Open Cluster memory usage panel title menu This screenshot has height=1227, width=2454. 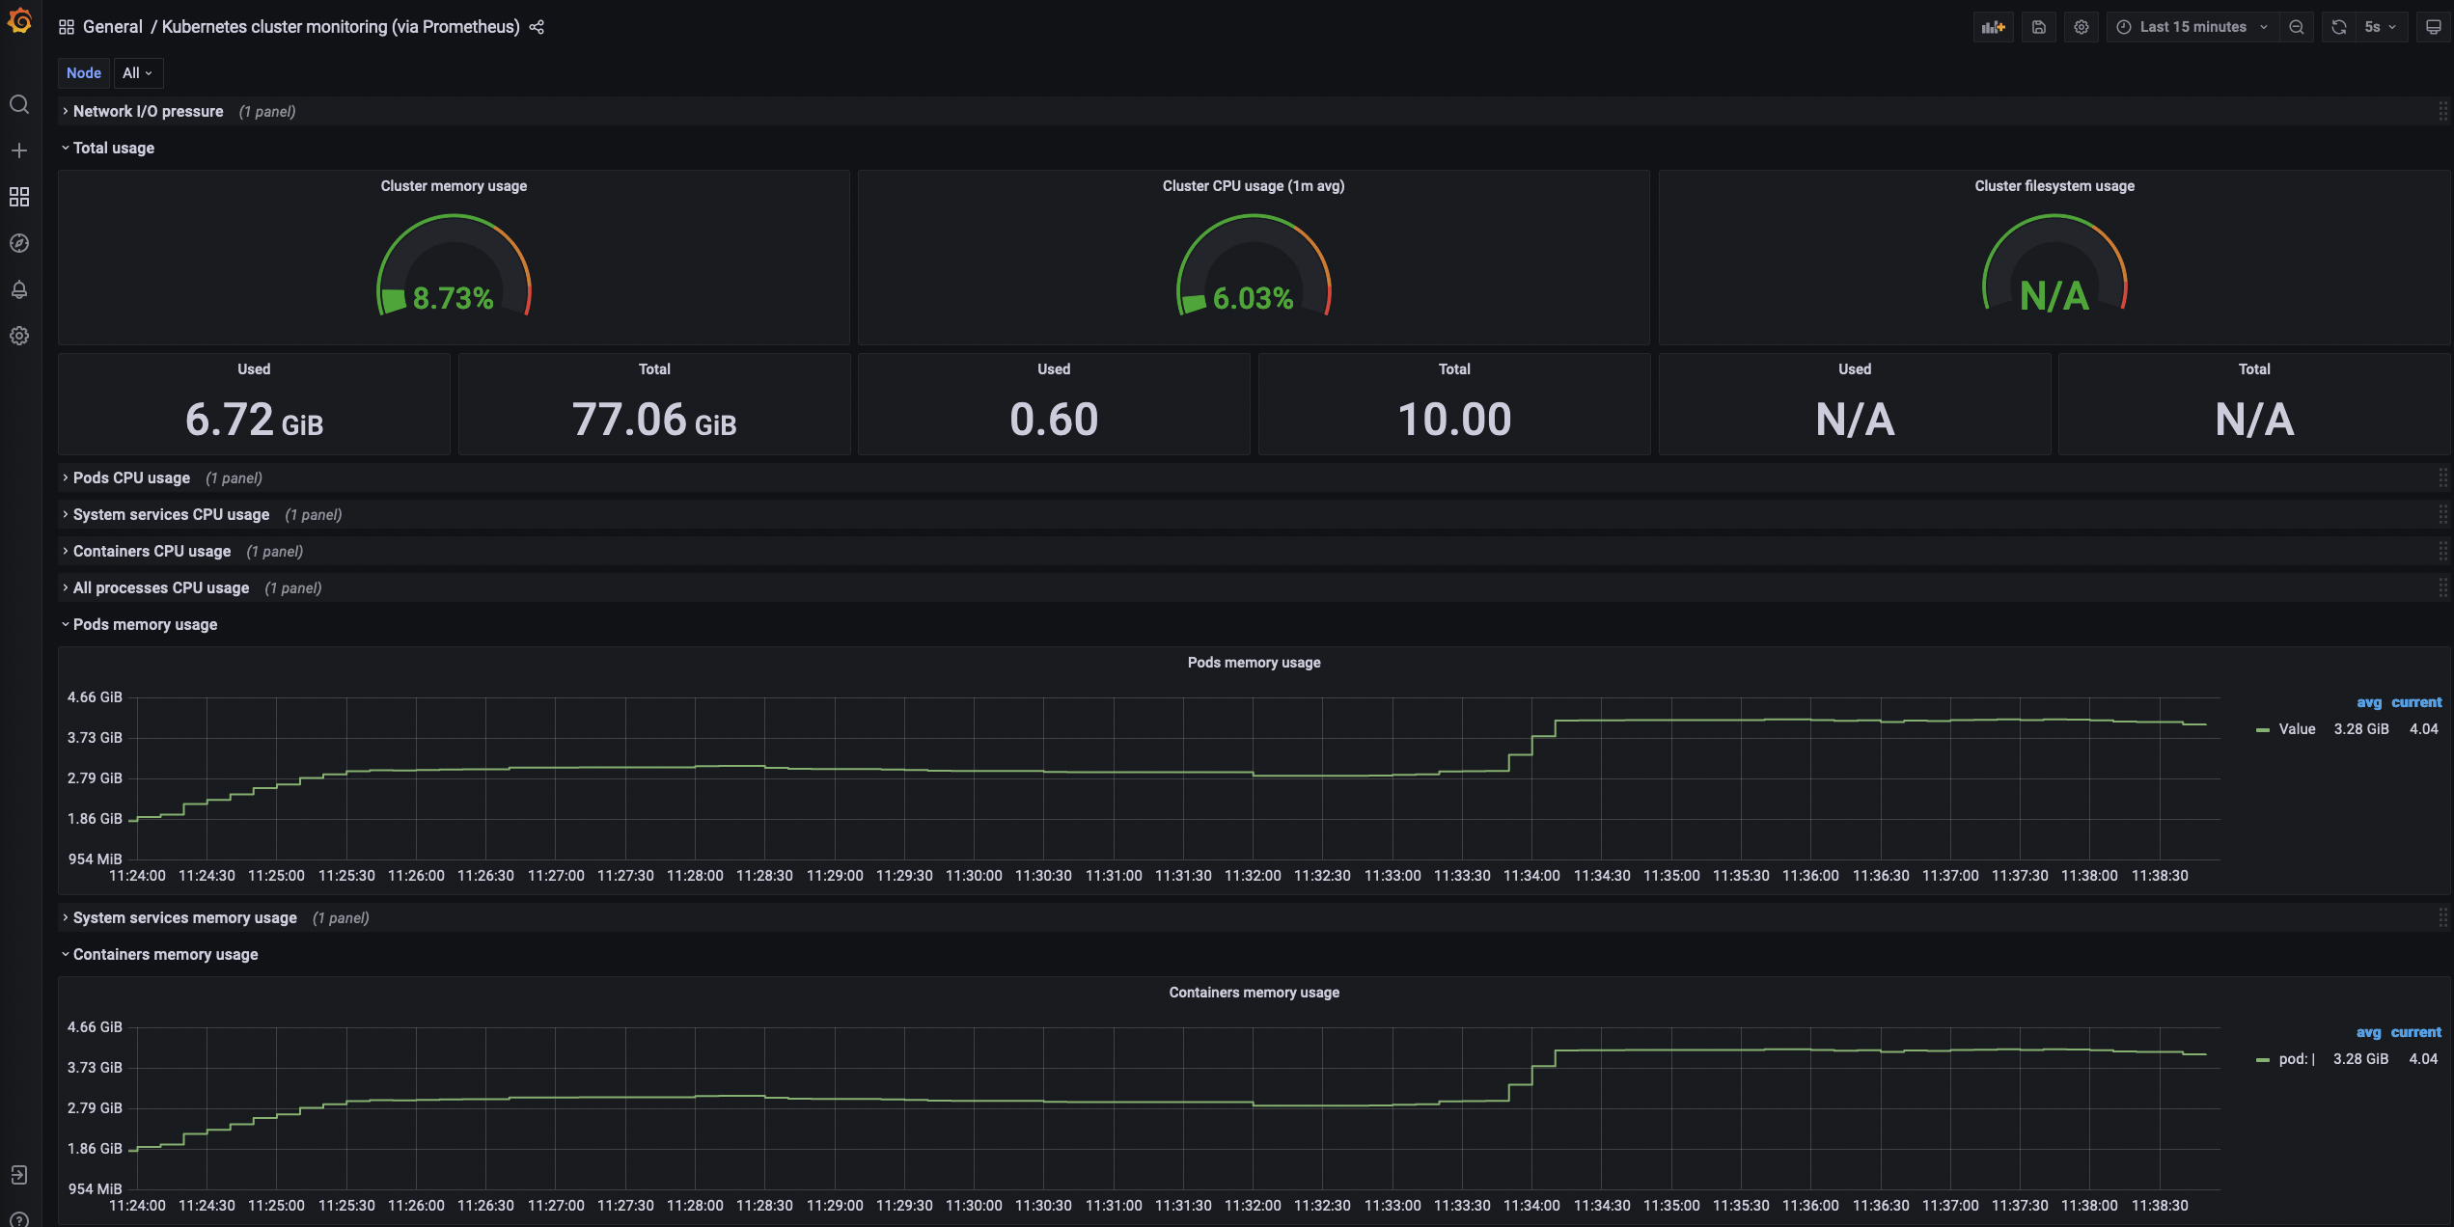[x=454, y=186]
